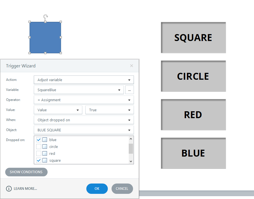Check the red drop target checkbox
Screen dimensions: 254x199
[x=38, y=153]
